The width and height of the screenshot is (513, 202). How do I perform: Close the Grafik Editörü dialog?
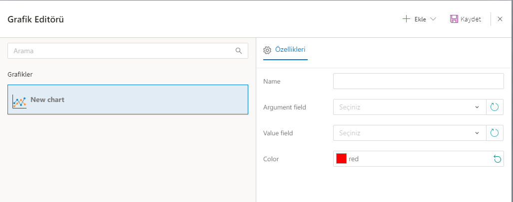pos(500,19)
